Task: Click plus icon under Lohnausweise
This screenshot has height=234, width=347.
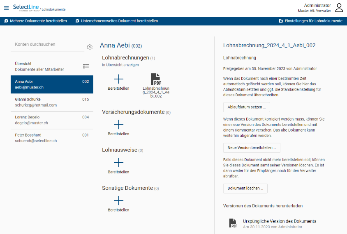Action: pyautogui.click(x=119, y=163)
